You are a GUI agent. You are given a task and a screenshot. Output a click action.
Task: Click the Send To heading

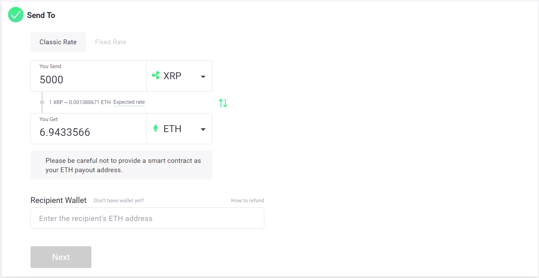pos(41,15)
